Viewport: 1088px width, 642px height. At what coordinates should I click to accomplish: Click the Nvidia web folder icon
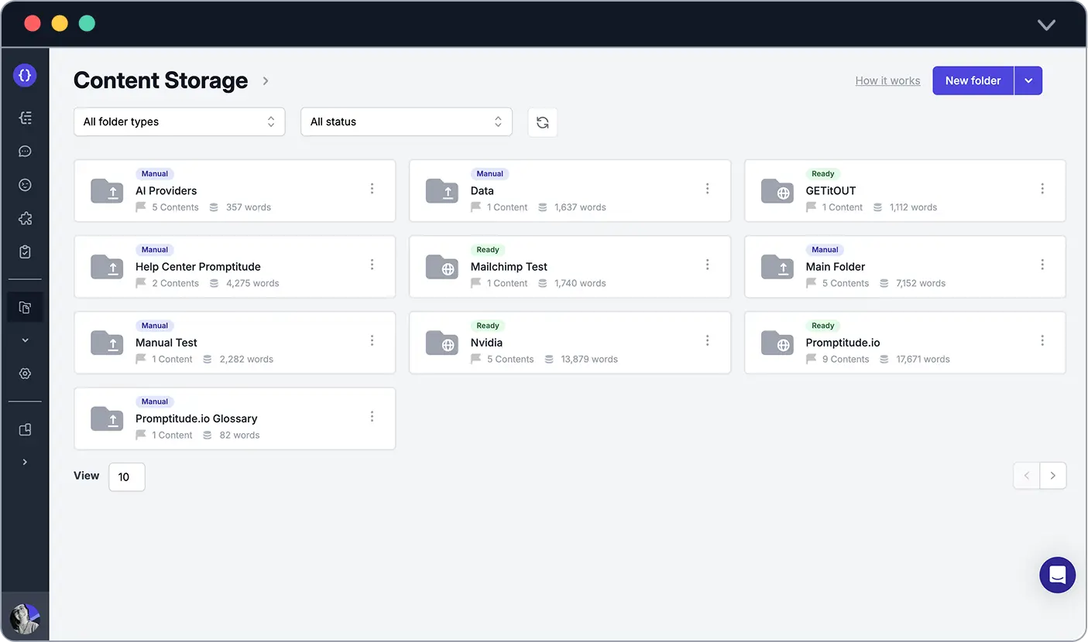coord(442,343)
